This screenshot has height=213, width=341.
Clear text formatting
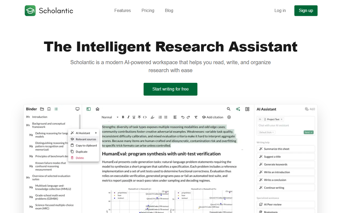pyautogui.click(x=196, y=117)
